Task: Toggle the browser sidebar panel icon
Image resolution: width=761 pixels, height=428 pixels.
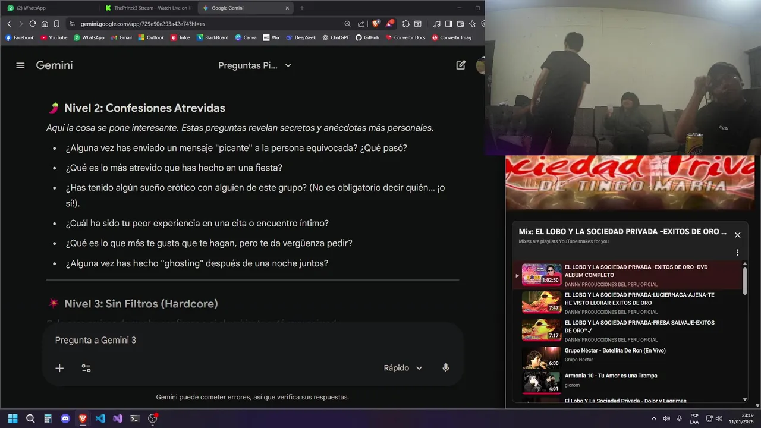Action: 449,24
